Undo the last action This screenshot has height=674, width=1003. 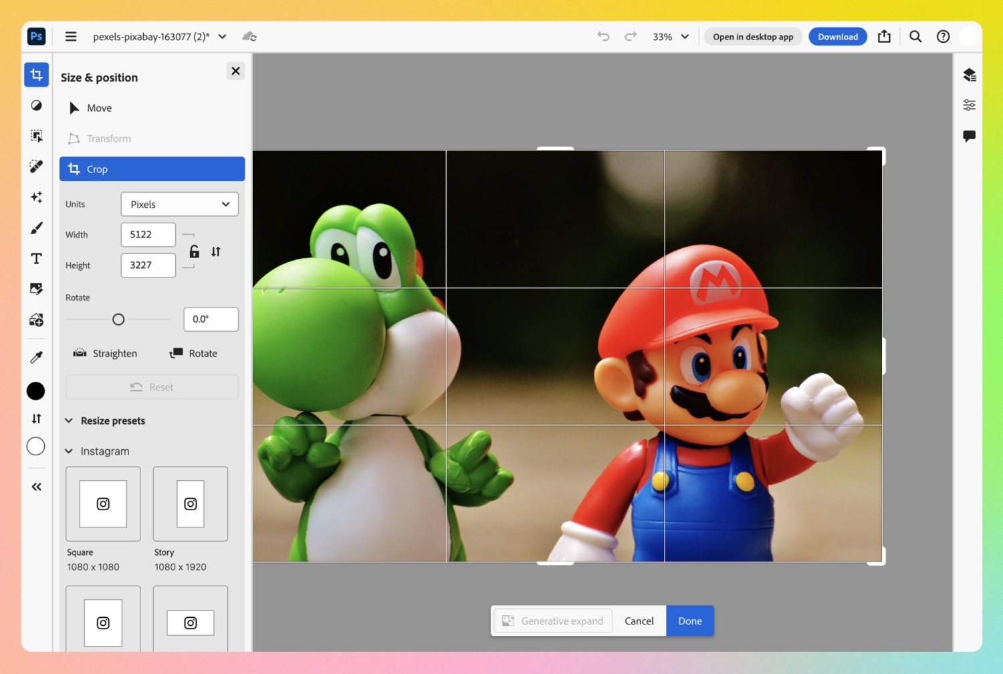coord(603,37)
